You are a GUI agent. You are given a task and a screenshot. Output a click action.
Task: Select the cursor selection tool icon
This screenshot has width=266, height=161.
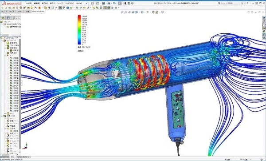click(x=120, y=3)
